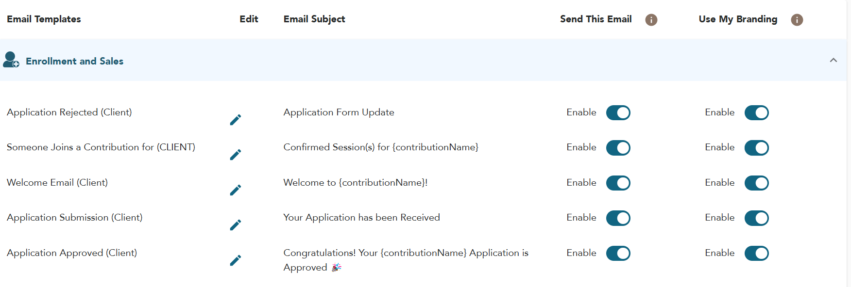
Task: Toggle branding for Application Submission email
Action: pos(756,218)
